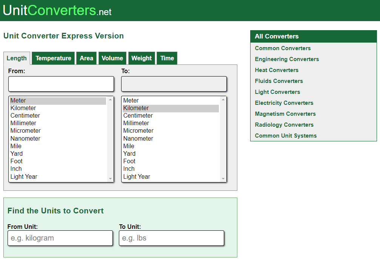Select the Volume tab
The image size is (380, 259).
pyautogui.click(x=112, y=58)
